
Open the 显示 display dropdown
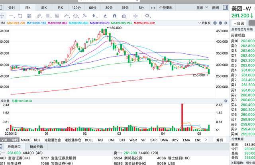pyautogui.click(x=202, y=8)
